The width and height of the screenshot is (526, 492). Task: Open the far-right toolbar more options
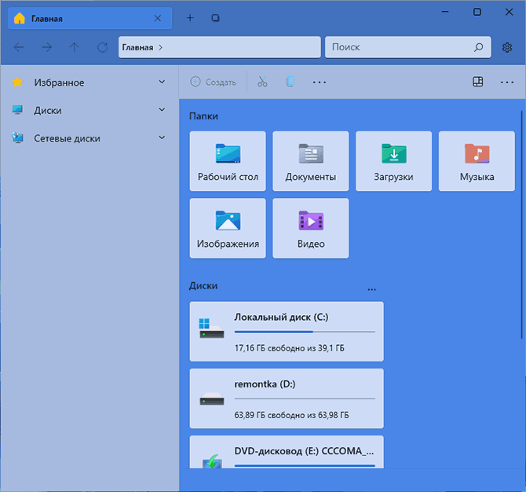506,82
